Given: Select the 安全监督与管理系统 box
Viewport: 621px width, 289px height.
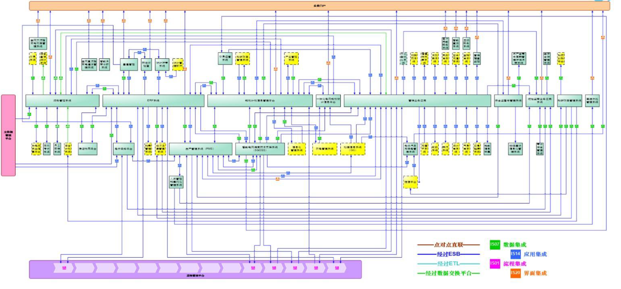Looking at the screenshot, I should coord(508,101).
